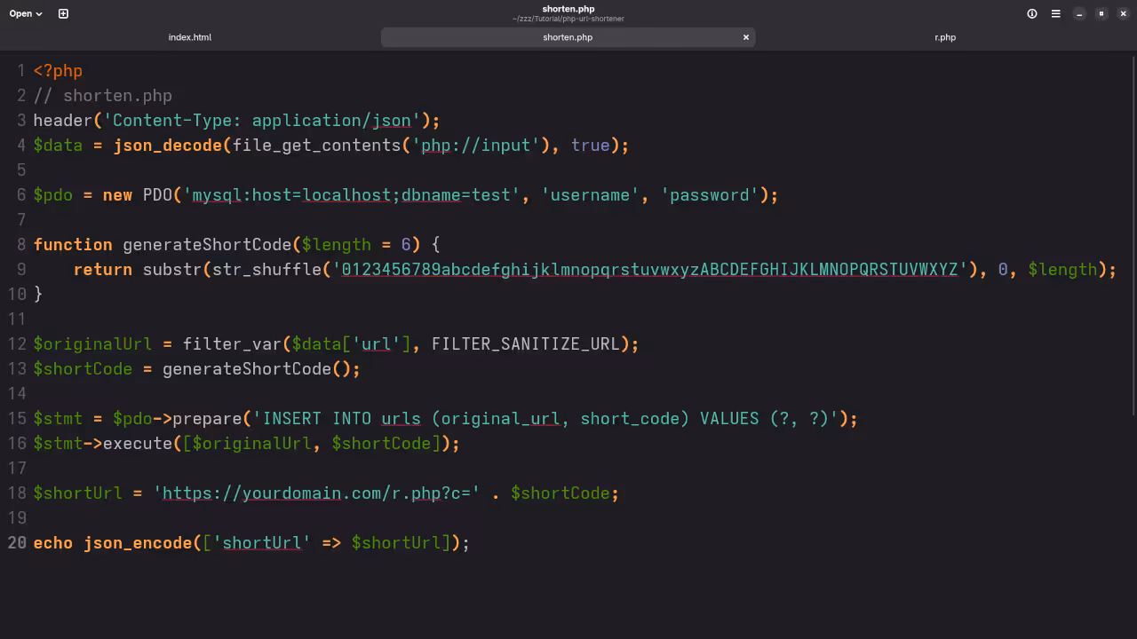Image resolution: width=1137 pixels, height=639 pixels.
Task: Open the file path popover under shorten.php title
Action: point(568,19)
